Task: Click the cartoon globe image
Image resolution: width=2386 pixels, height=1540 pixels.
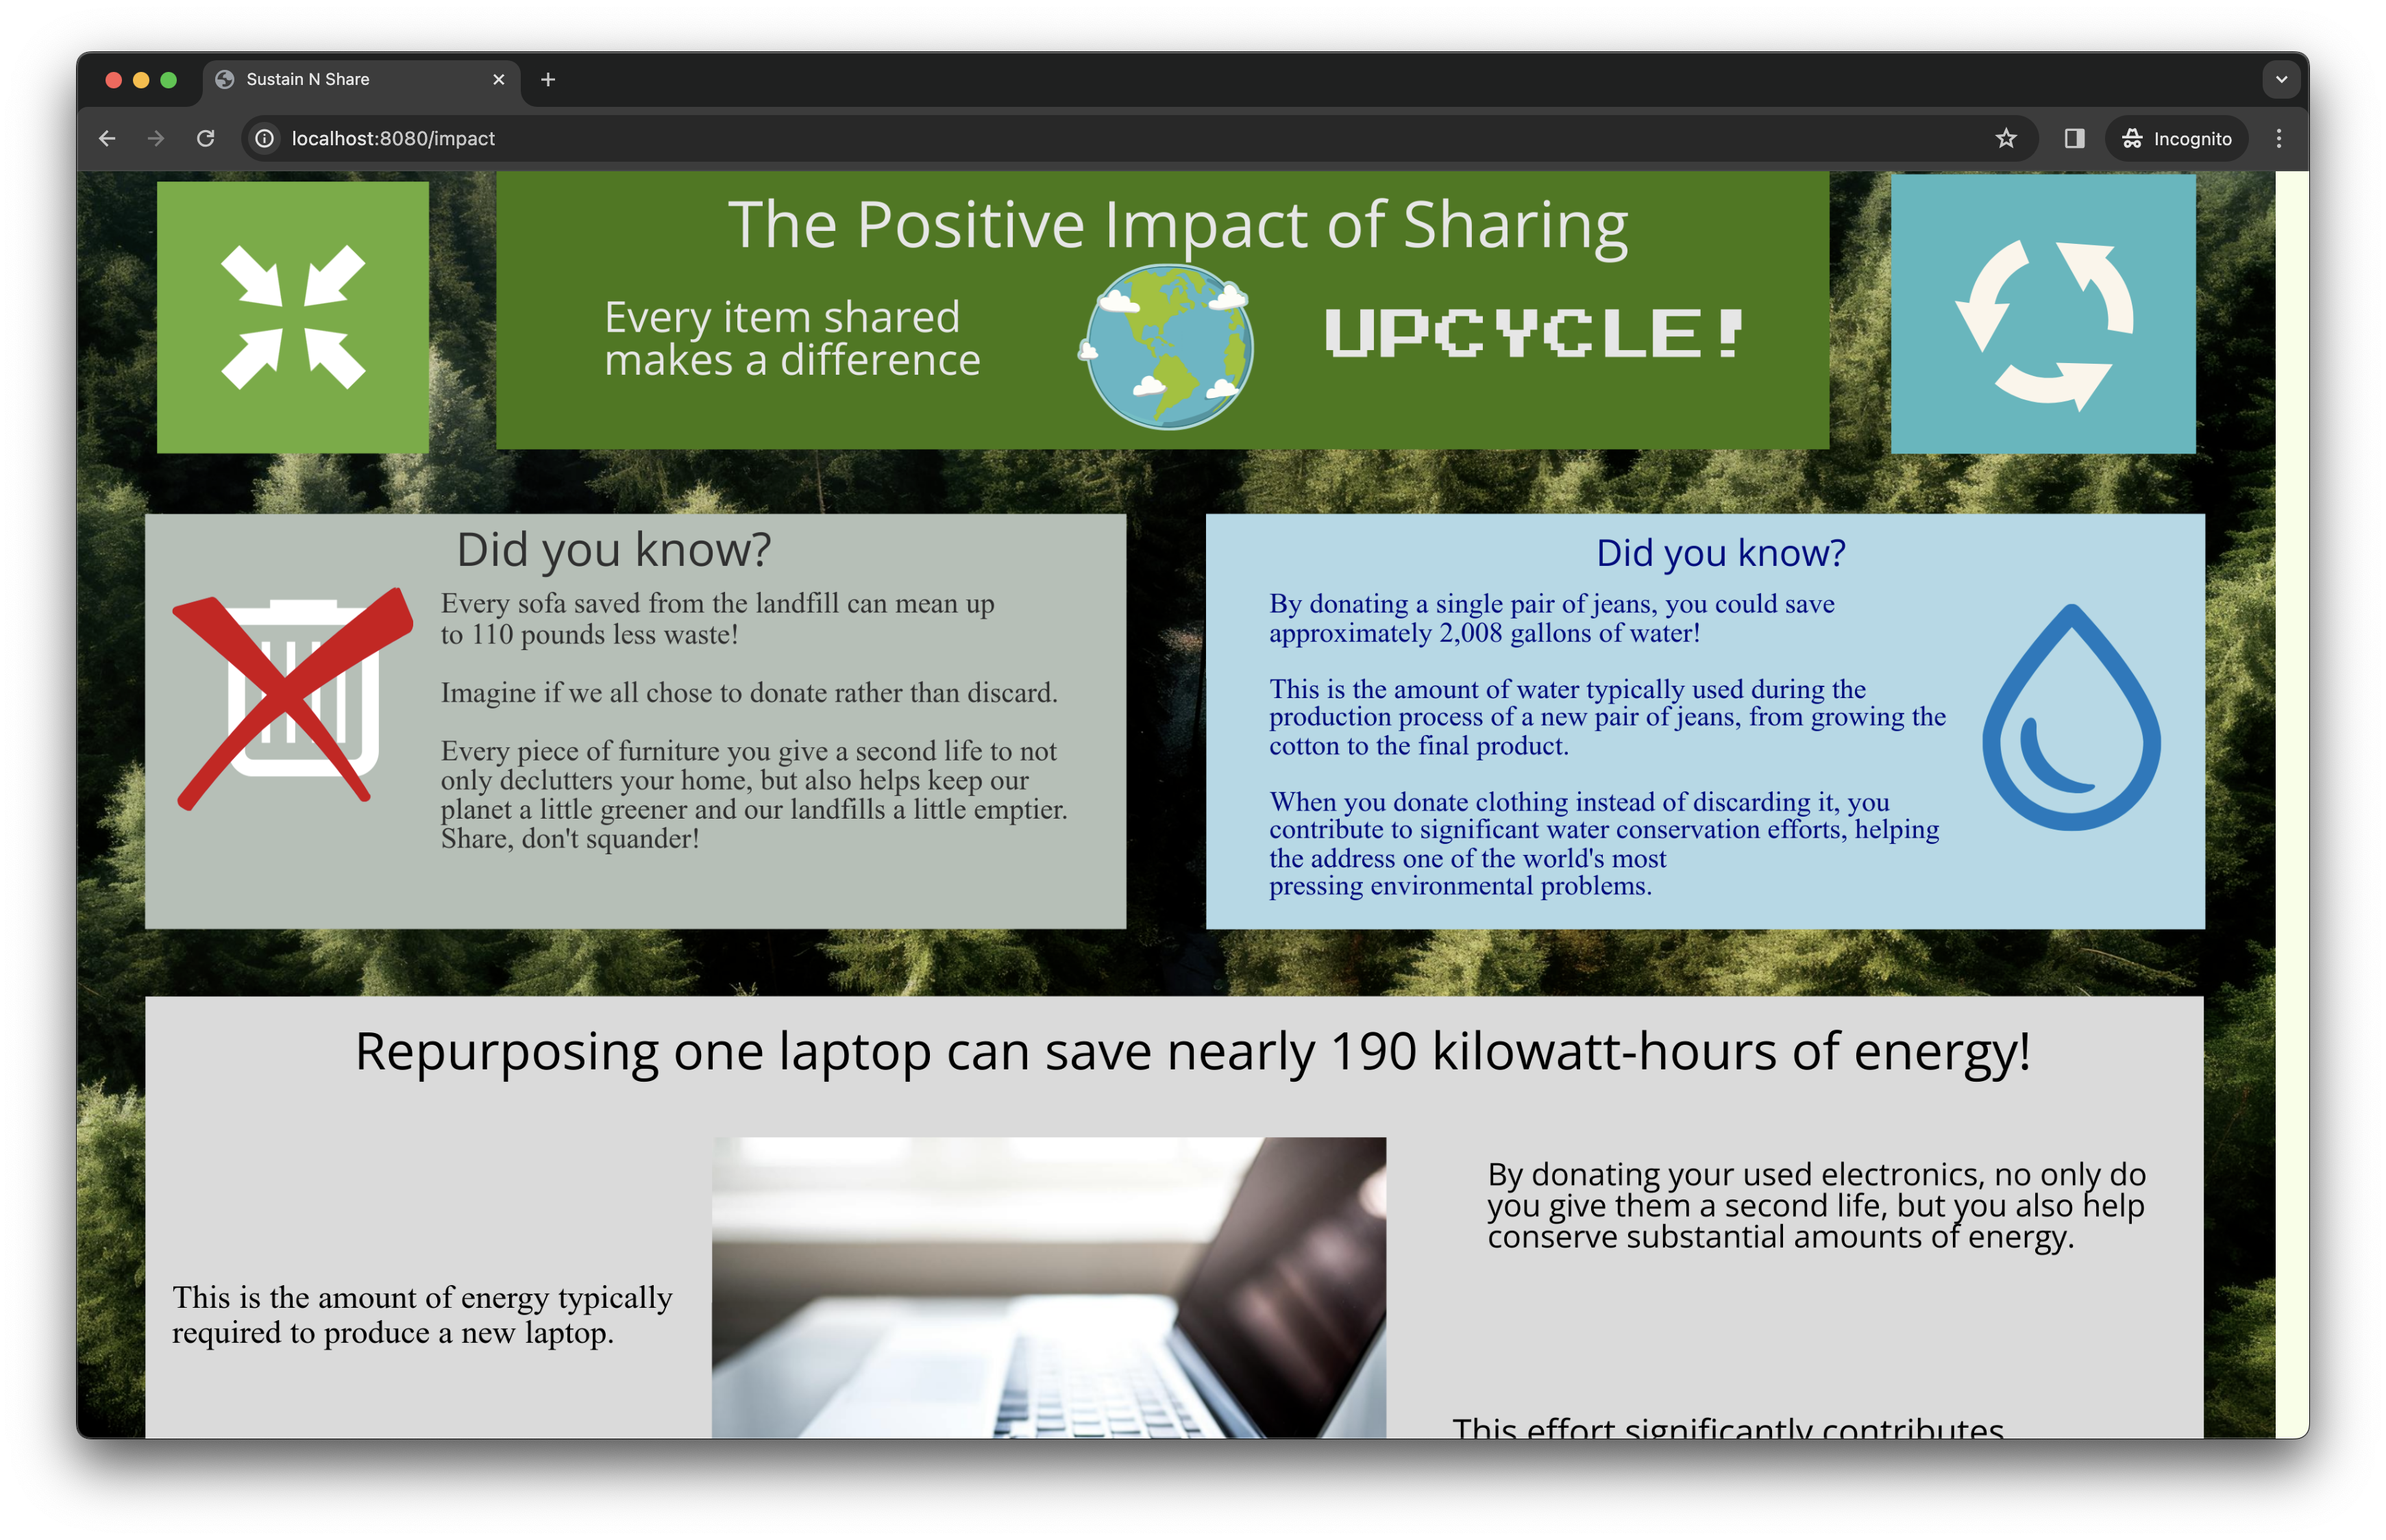Action: [1168, 347]
